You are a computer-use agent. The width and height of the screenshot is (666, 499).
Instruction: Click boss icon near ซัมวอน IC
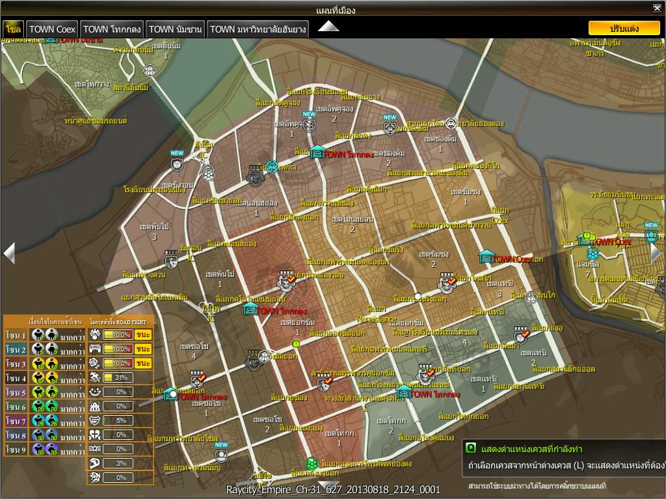(172, 259)
